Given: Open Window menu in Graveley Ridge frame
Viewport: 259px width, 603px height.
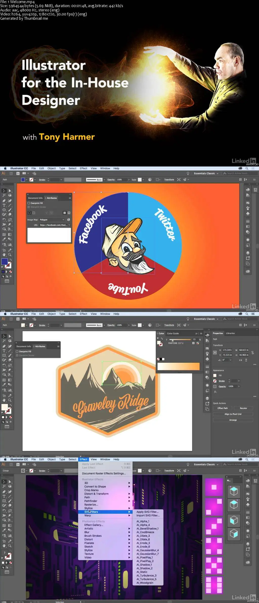Looking at the screenshot, I should click(105, 314).
